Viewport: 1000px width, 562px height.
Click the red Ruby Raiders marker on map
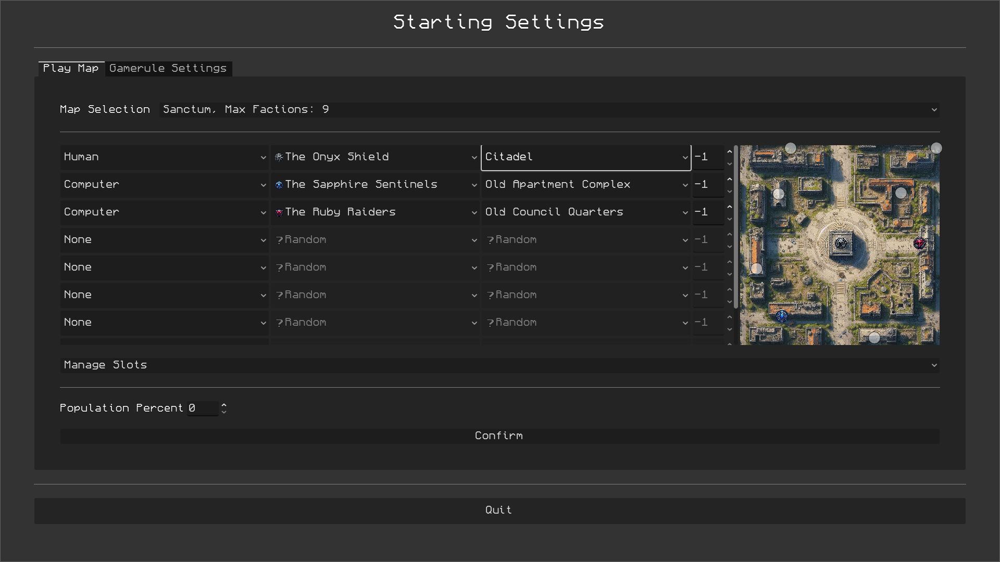919,243
